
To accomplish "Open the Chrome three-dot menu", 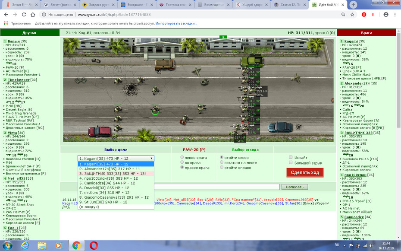I will coord(395,15).
